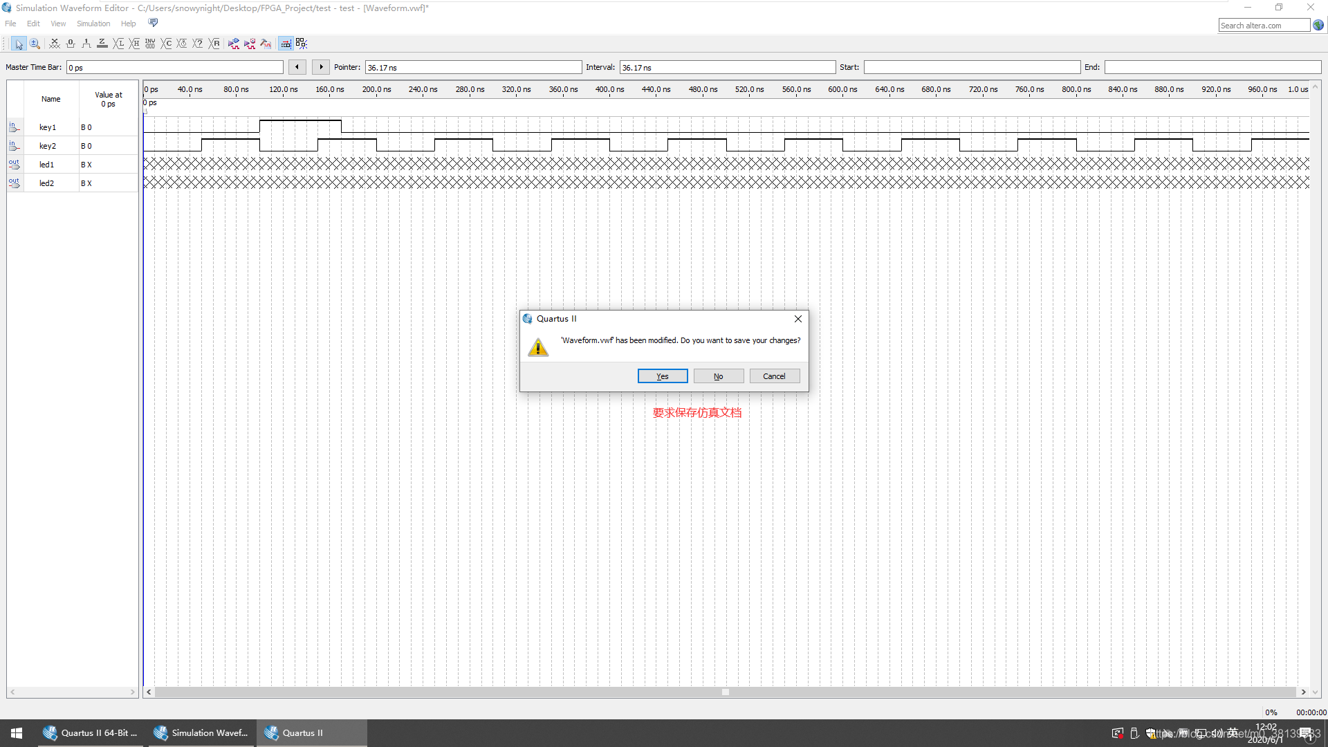Open the Edit menu
The width and height of the screenshot is (1328, 747).
coord(33,24)
